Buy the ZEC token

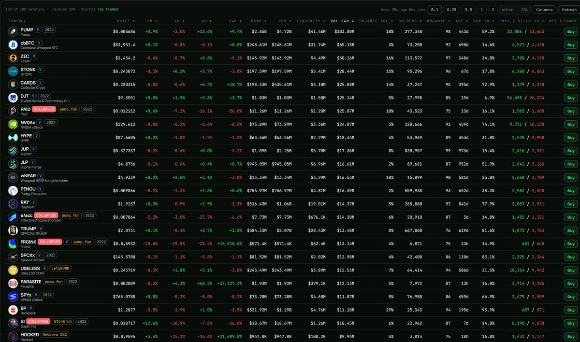[571, 58]
